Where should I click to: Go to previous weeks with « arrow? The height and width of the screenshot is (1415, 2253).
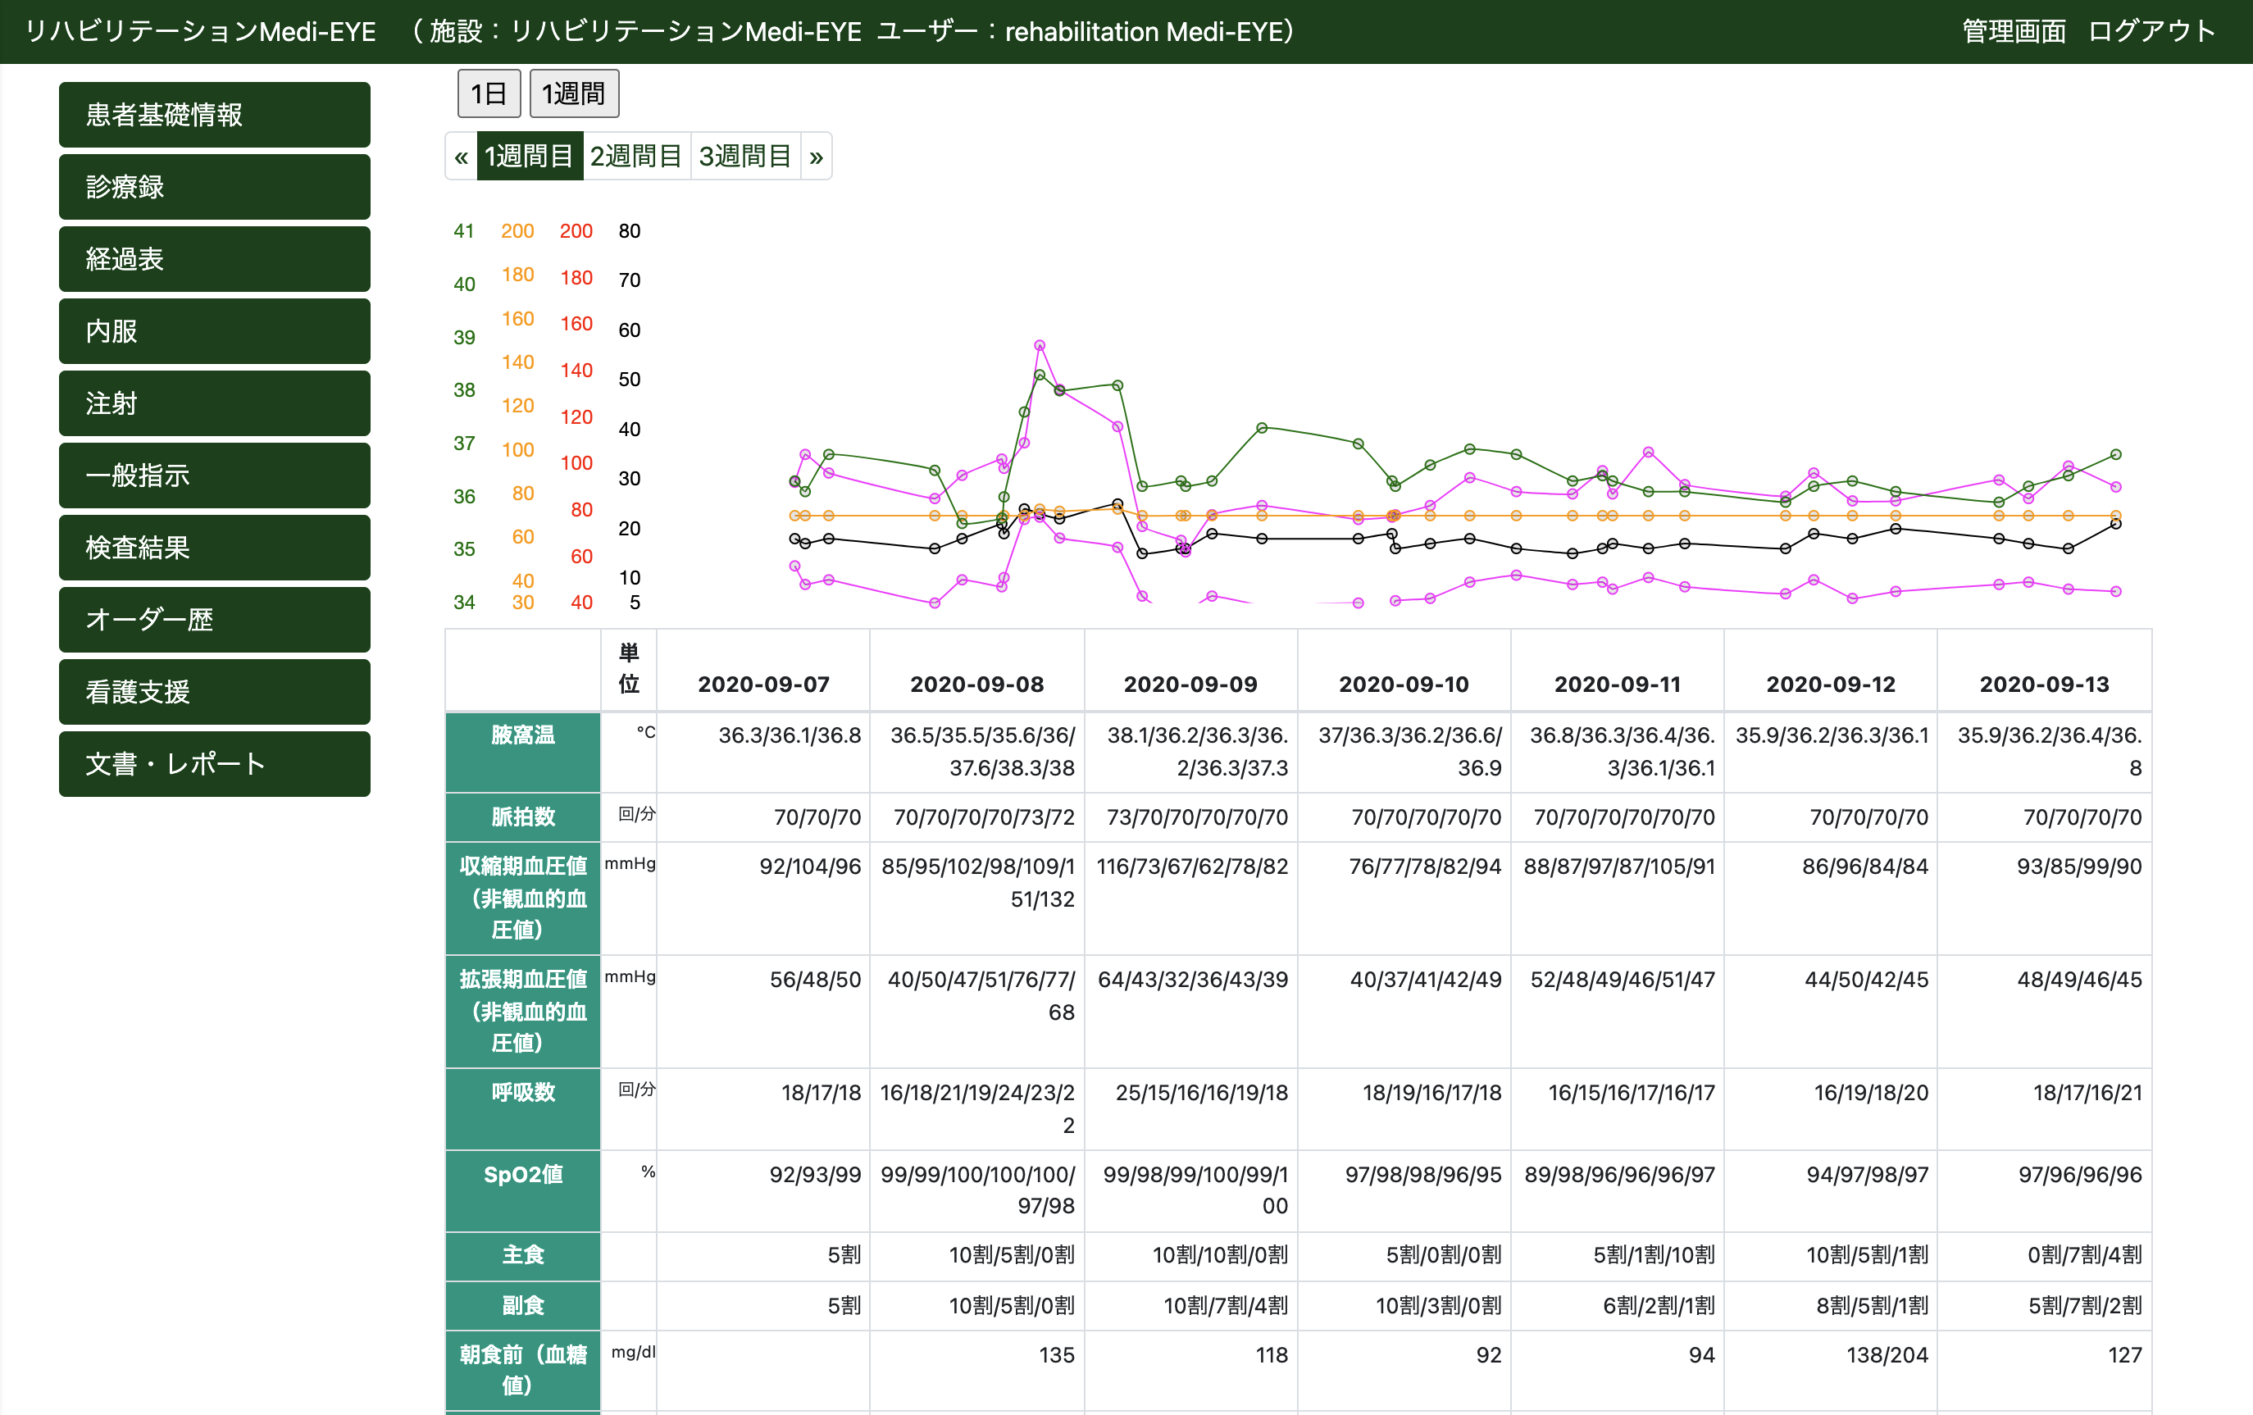[460, 157]
